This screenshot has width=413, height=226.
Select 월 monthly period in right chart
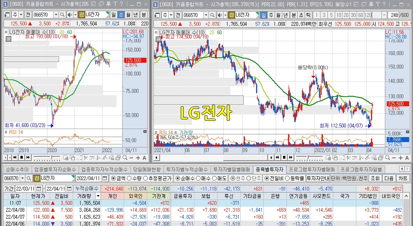[x=278, y=15]
